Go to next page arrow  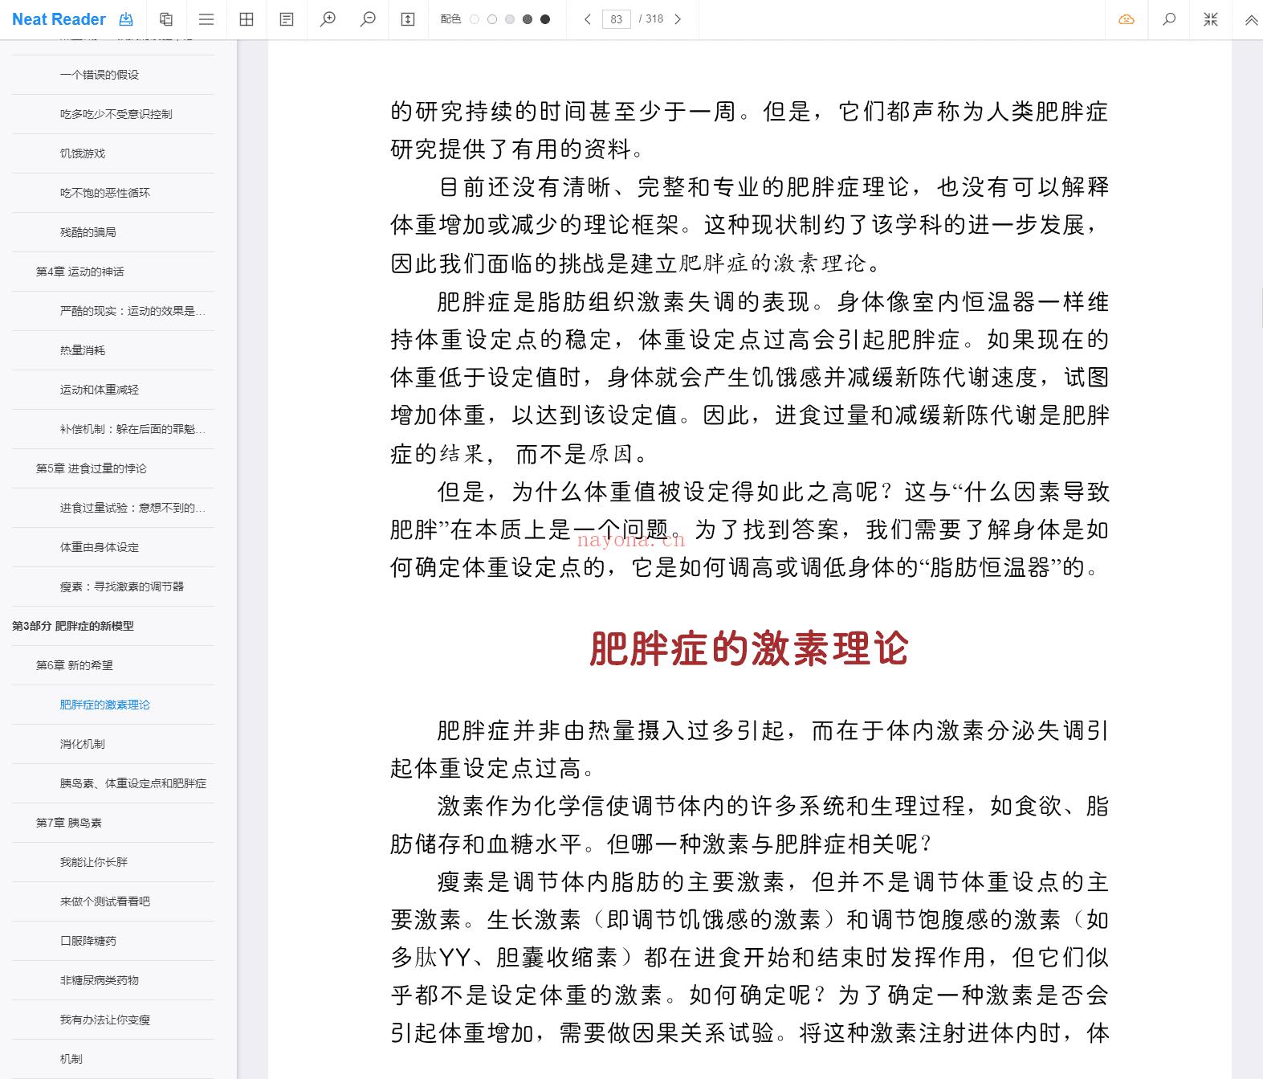click(678, 19)
